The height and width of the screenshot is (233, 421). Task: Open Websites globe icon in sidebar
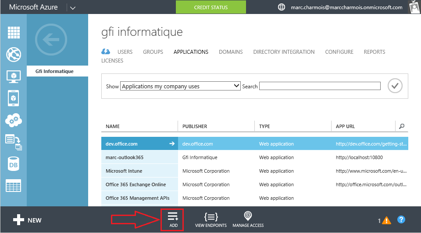pos(14,55)
